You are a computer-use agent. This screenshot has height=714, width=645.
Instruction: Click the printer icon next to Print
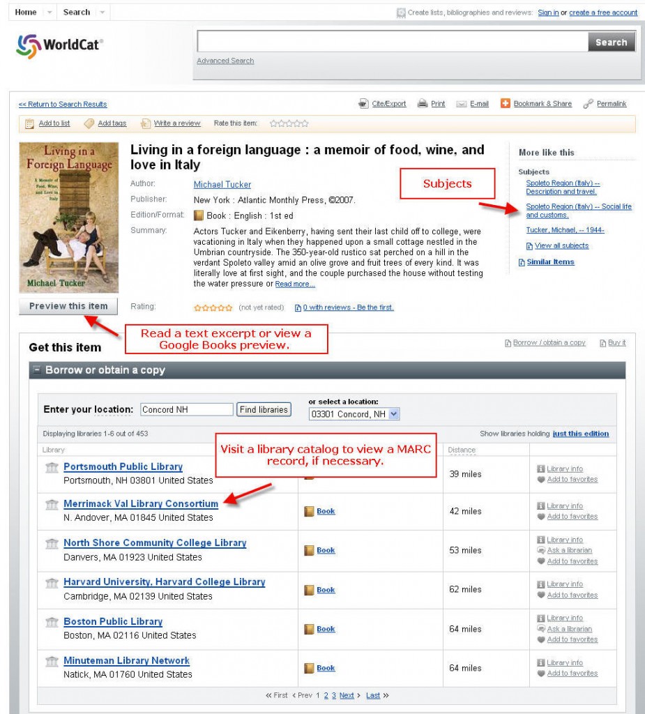423,104
